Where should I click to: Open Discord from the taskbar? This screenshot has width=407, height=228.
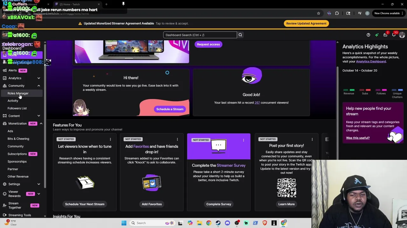[227, 223]
